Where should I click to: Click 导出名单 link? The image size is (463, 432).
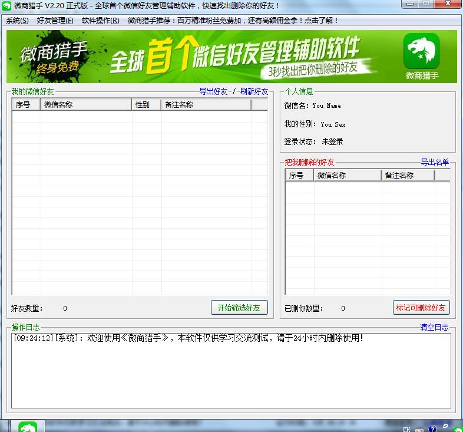tap(435, 162)
